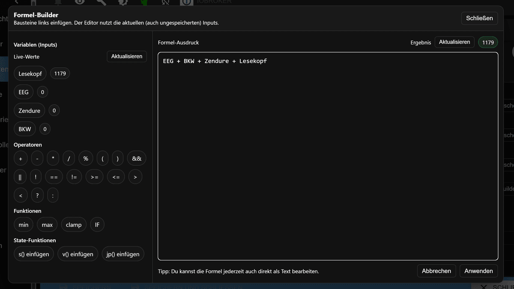
Task: Insert the greater-or-equal >= operator
Action: click(x=94, y=177)
